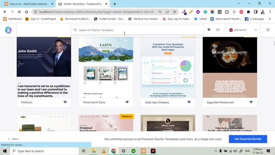The height and width of the screenshot is (155, 275).
Task: Open the Chrome three-dot menu
Action: coord(270,12)
